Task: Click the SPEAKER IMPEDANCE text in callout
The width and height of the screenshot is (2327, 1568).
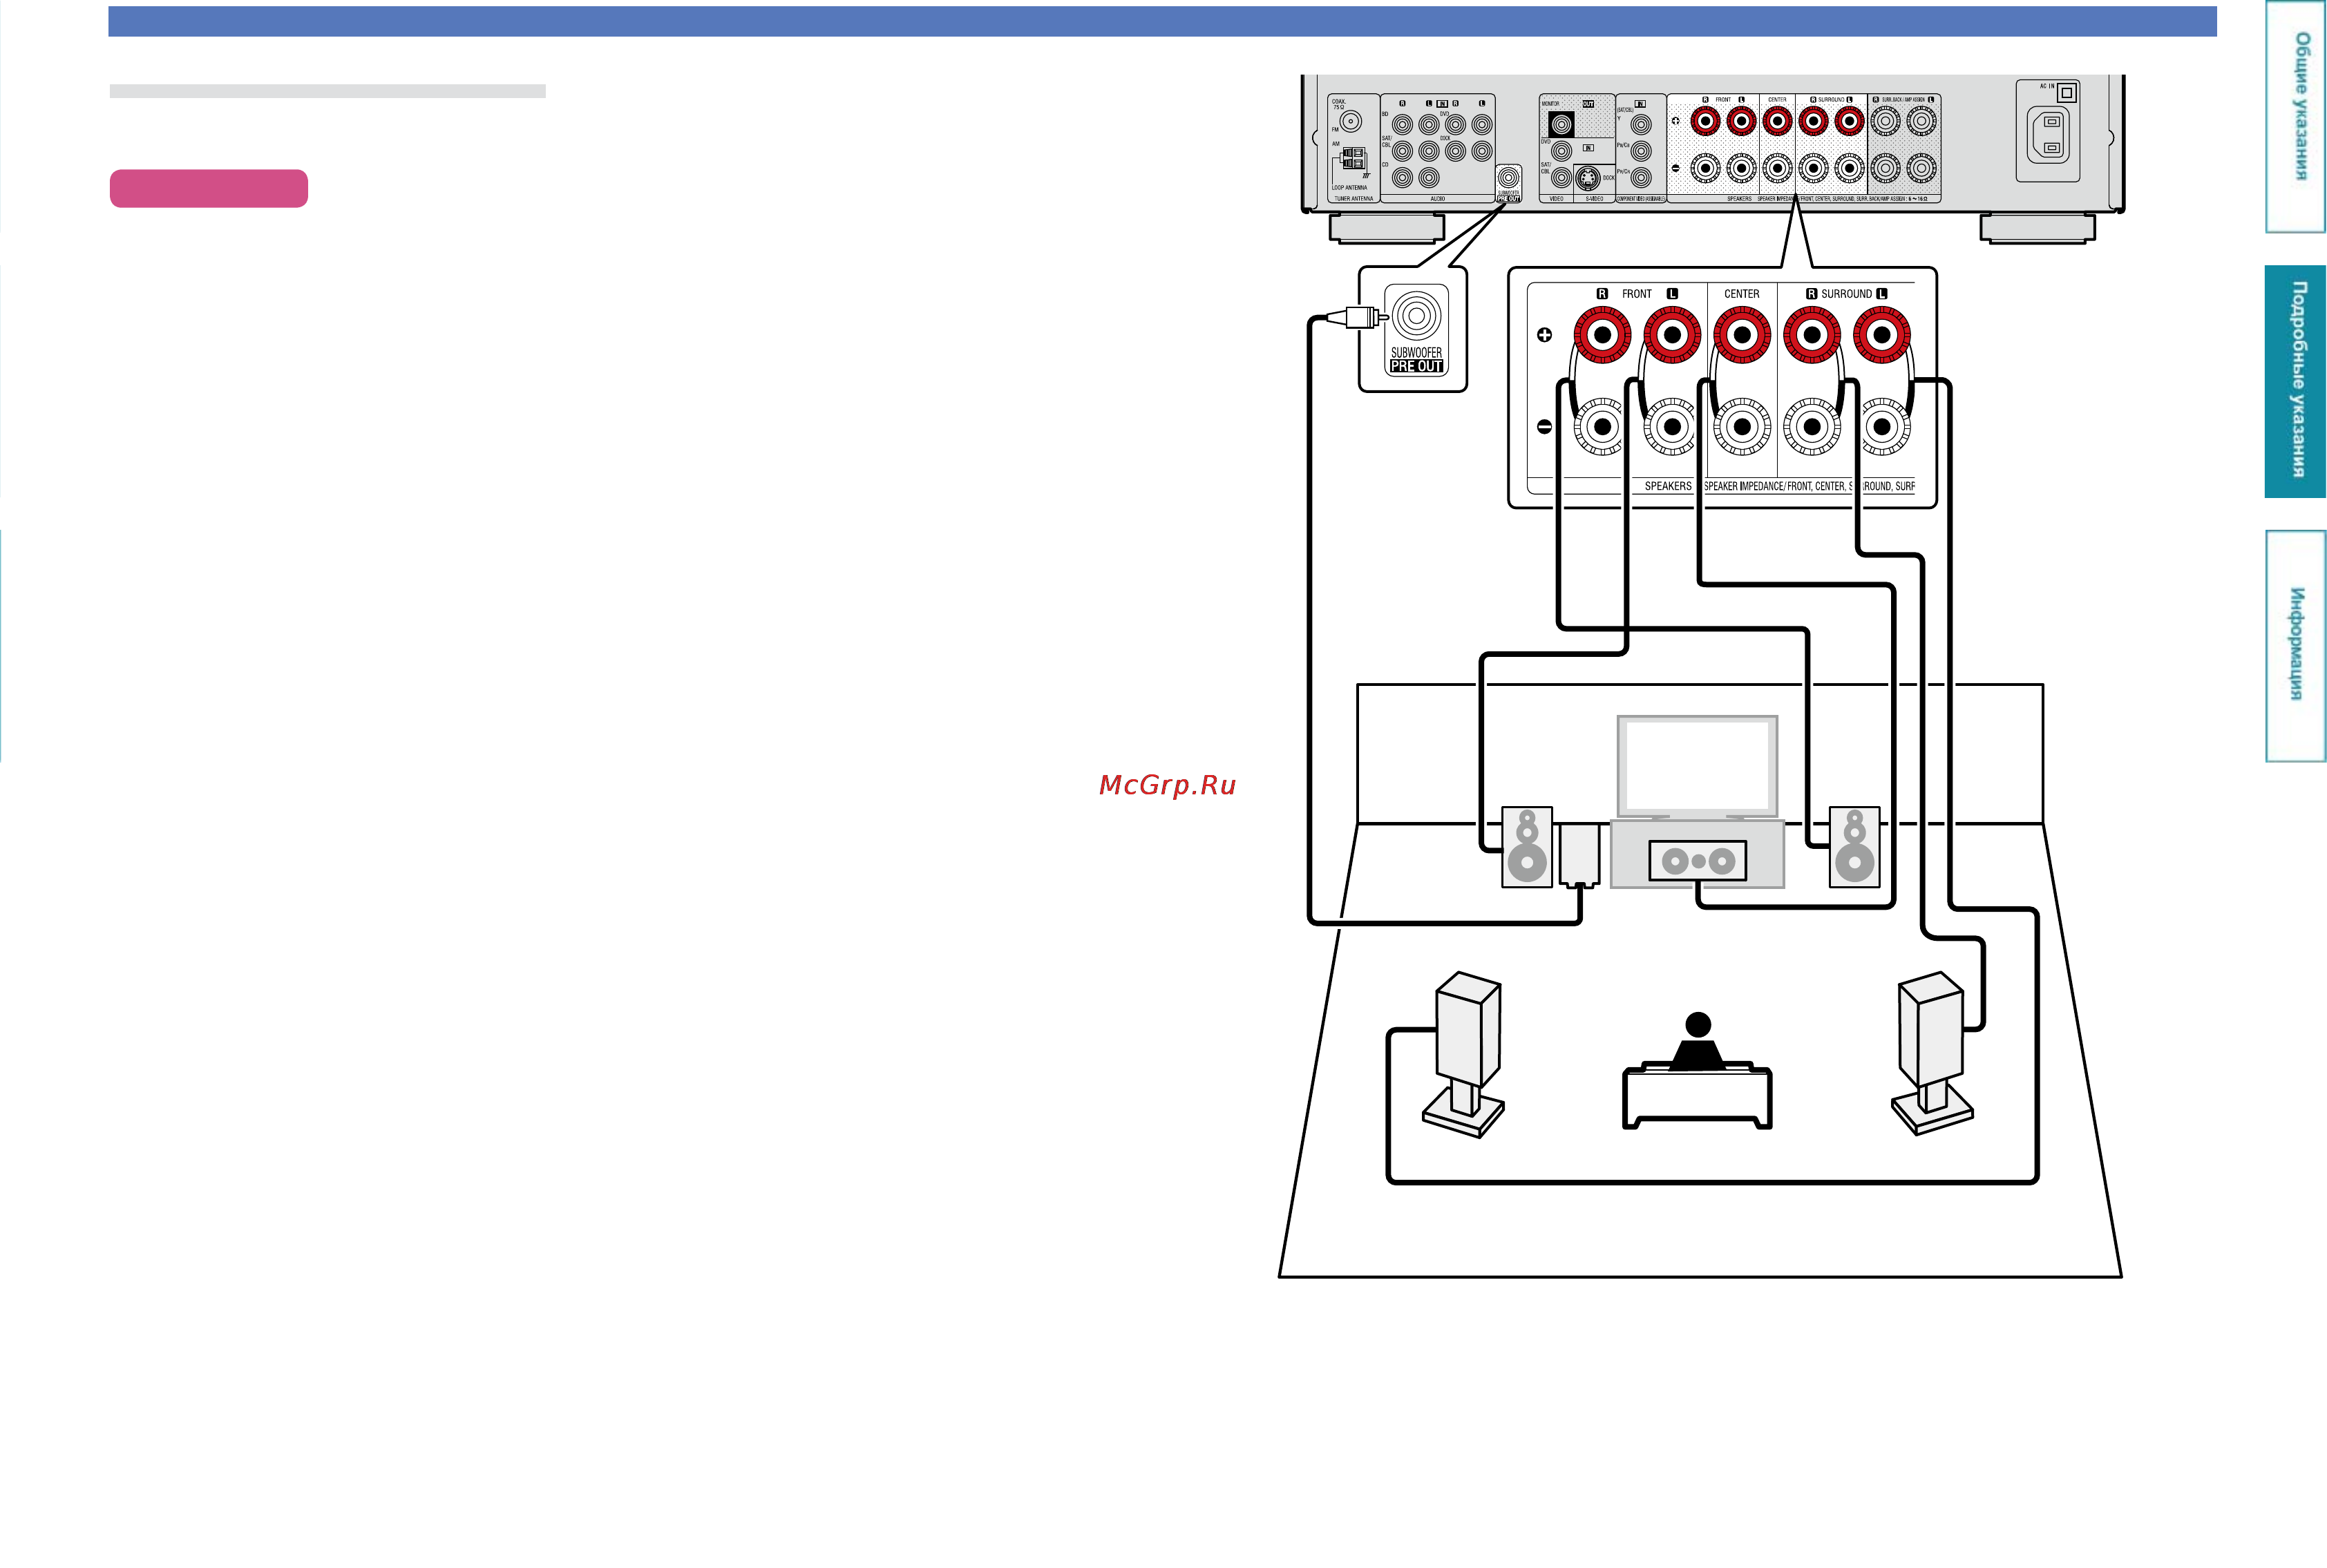Action: tap(1744, 486)
